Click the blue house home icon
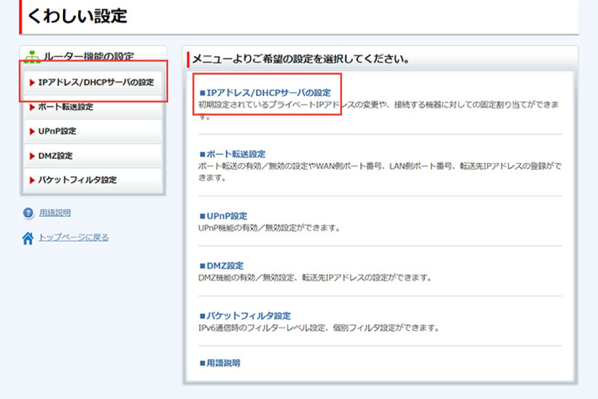Image resolution: width=598 pixels, height=399 pixels. click(x=28, y=238)
